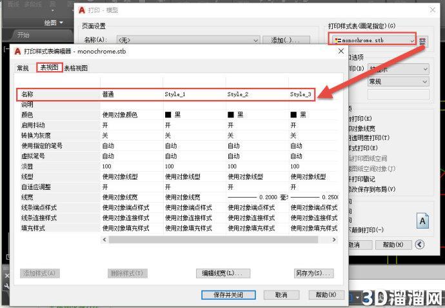The width and height of the screenshot is (445, 308).
Task: Click 帮助(H) button in the print dialog
Action: pyautogui.click(x=393, y=244)
